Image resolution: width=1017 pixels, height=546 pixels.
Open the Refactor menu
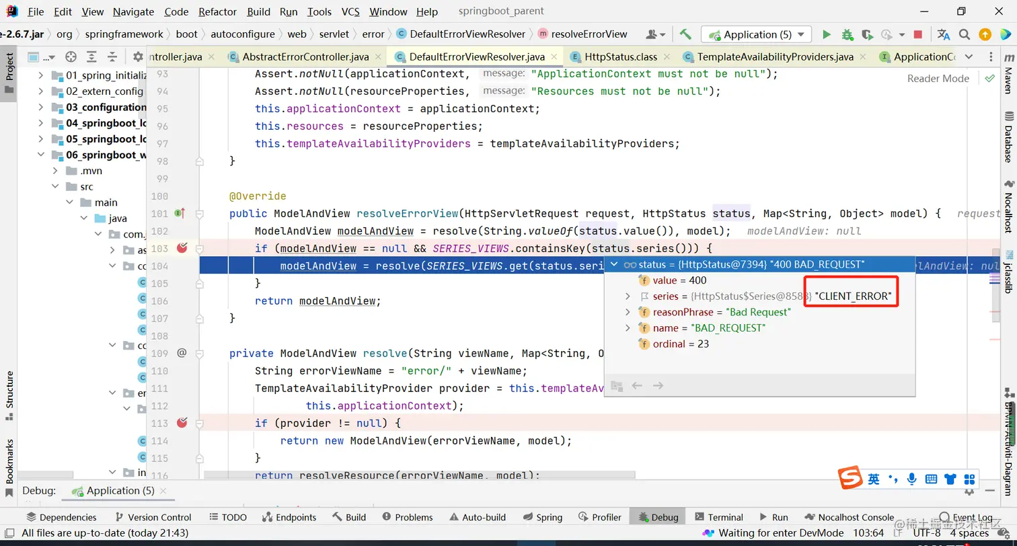point(217,11)
